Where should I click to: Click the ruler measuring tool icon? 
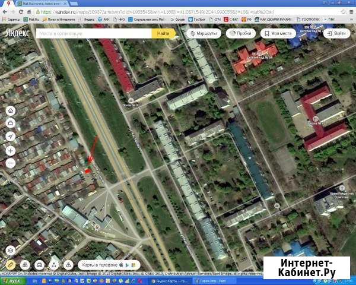tap(11, 265)
